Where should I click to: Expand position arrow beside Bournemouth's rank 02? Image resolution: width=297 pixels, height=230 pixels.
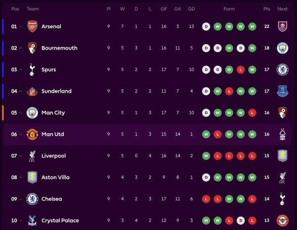tap(21, 48)
